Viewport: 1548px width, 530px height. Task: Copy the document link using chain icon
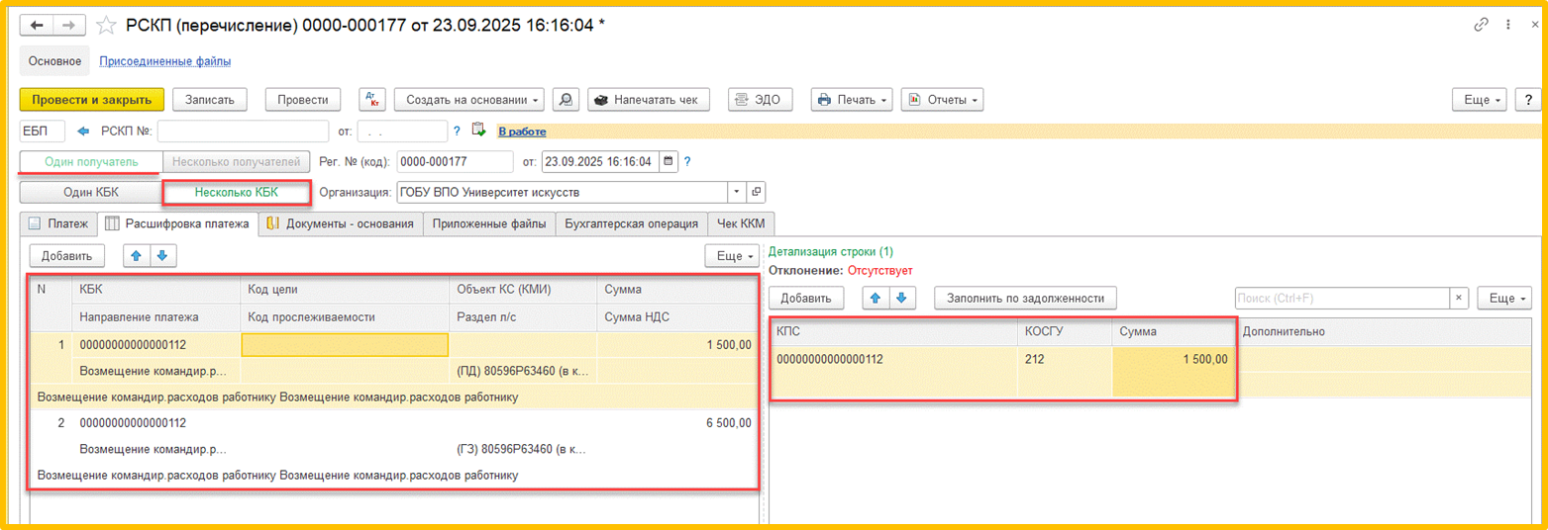coord(1482,25)
